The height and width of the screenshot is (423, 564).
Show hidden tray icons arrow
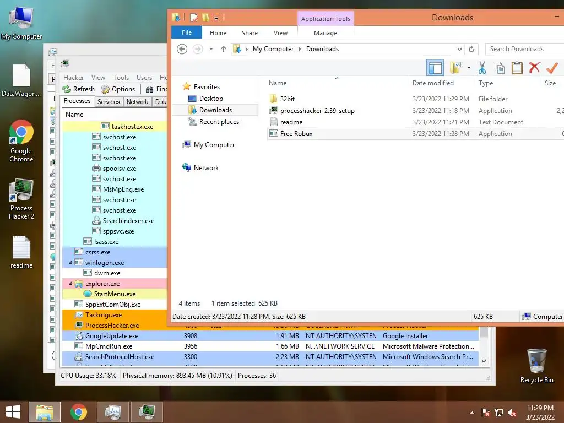[472, 413]
